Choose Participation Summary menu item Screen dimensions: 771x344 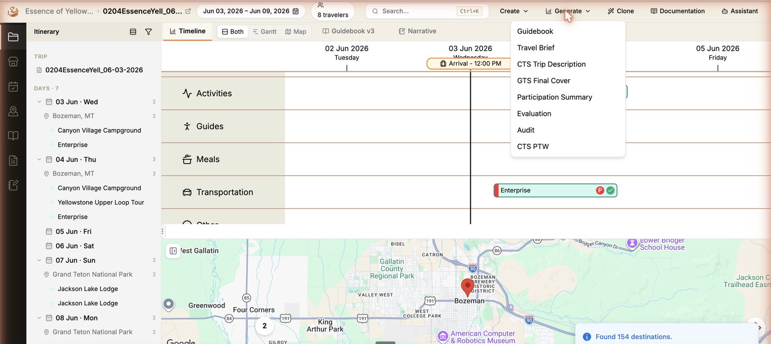(x=568, y=97)
